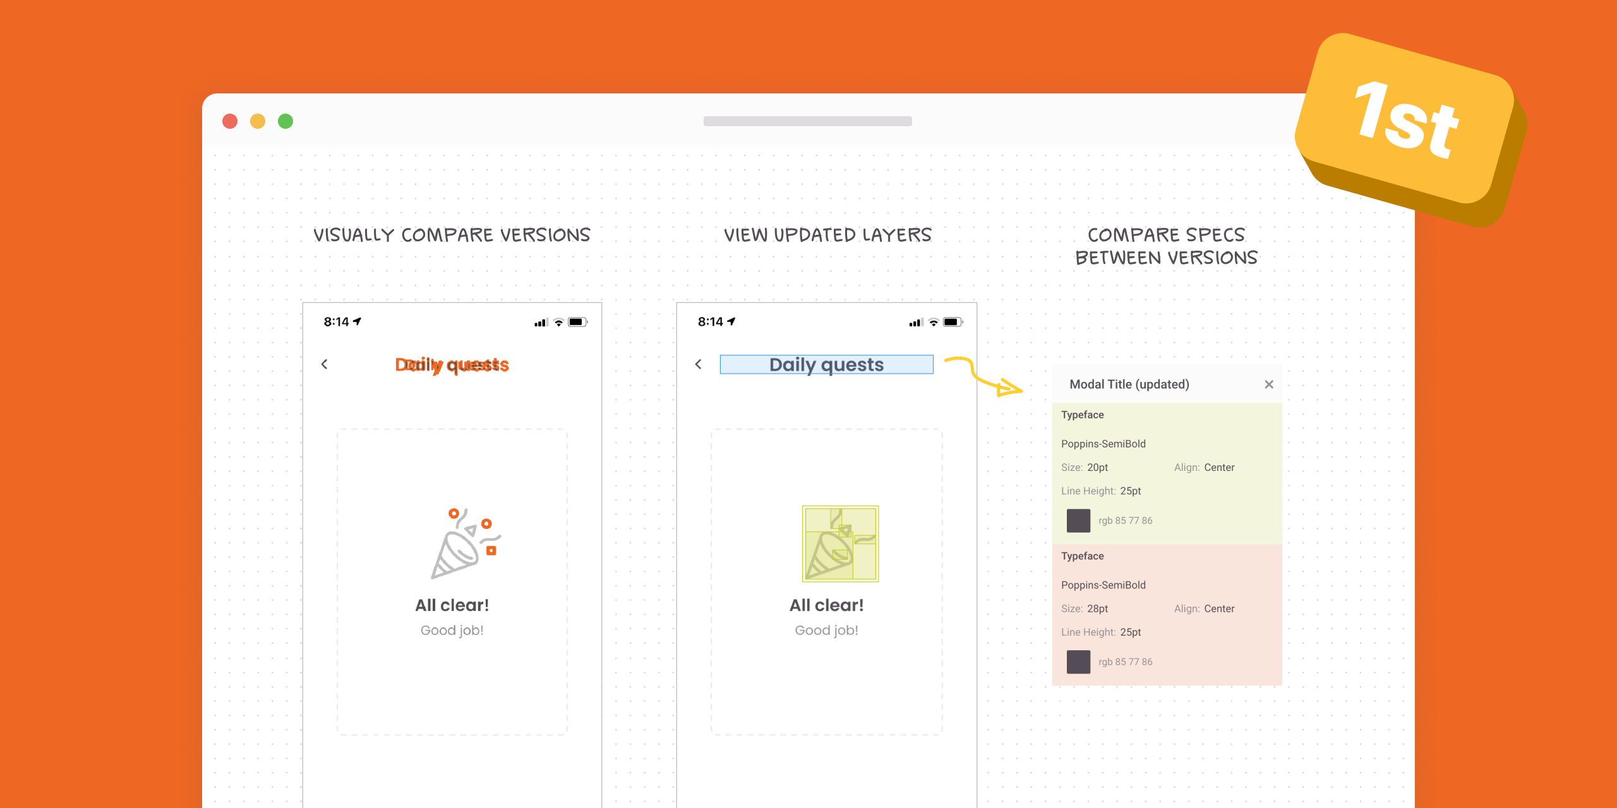Image resolution: width=1617 pixels, height=808 pixels.
Task: Click the 28pt size value
Action: click(x=1097, y=609)
